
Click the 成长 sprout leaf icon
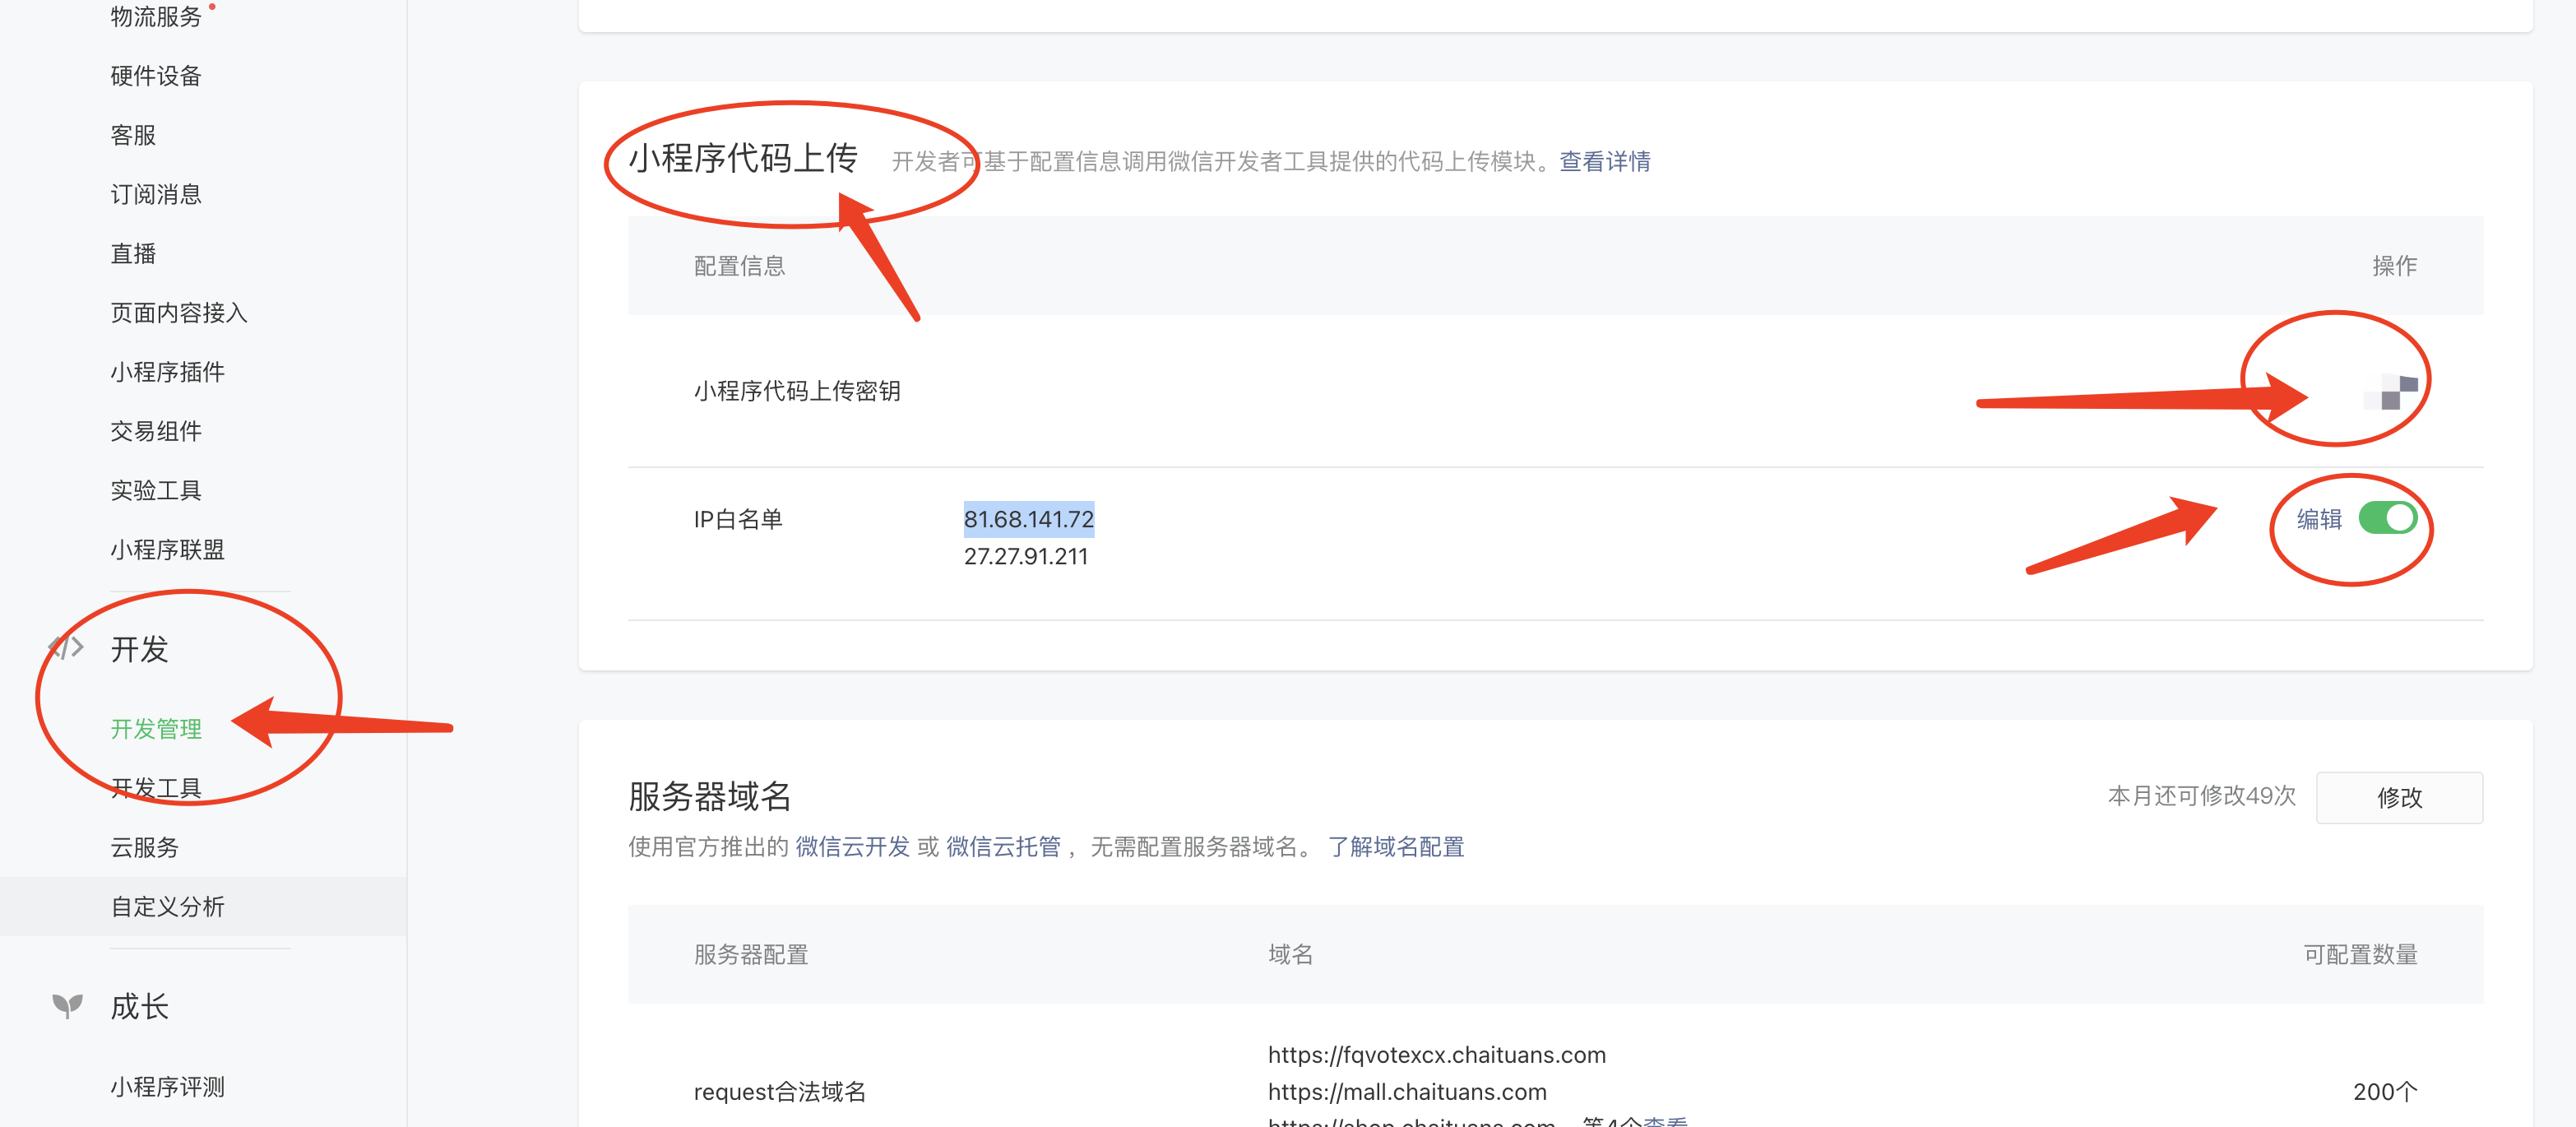click(x=67, y=1005)
